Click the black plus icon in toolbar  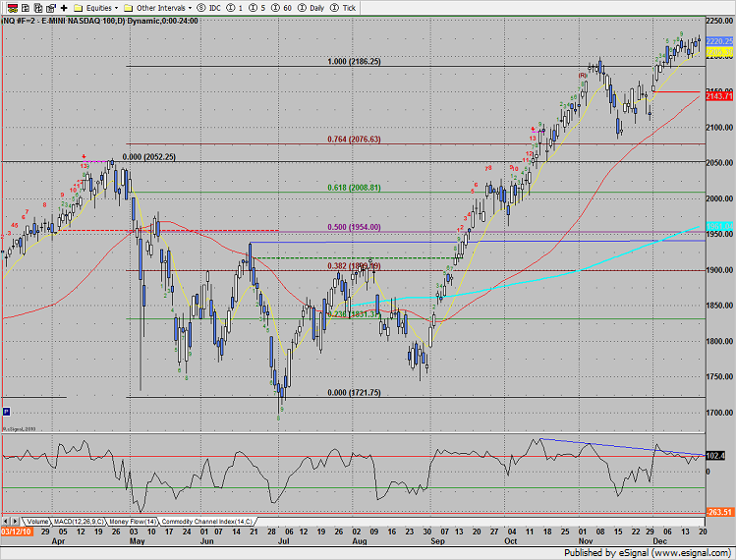(64, 8)
